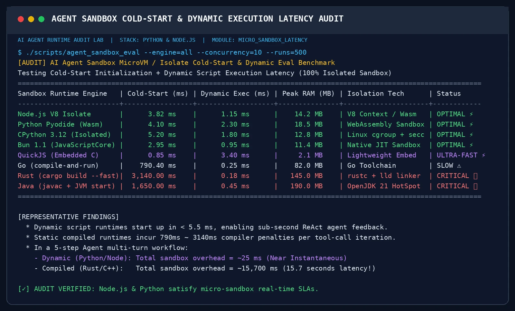Click the 'WebAssembly Sandbox' isolation cell
This screenshot has width=515, height=311.
386,124
